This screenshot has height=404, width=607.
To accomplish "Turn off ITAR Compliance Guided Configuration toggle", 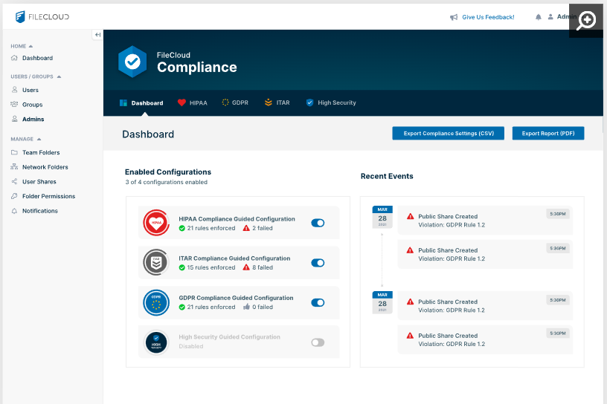I will click(318, 263).
